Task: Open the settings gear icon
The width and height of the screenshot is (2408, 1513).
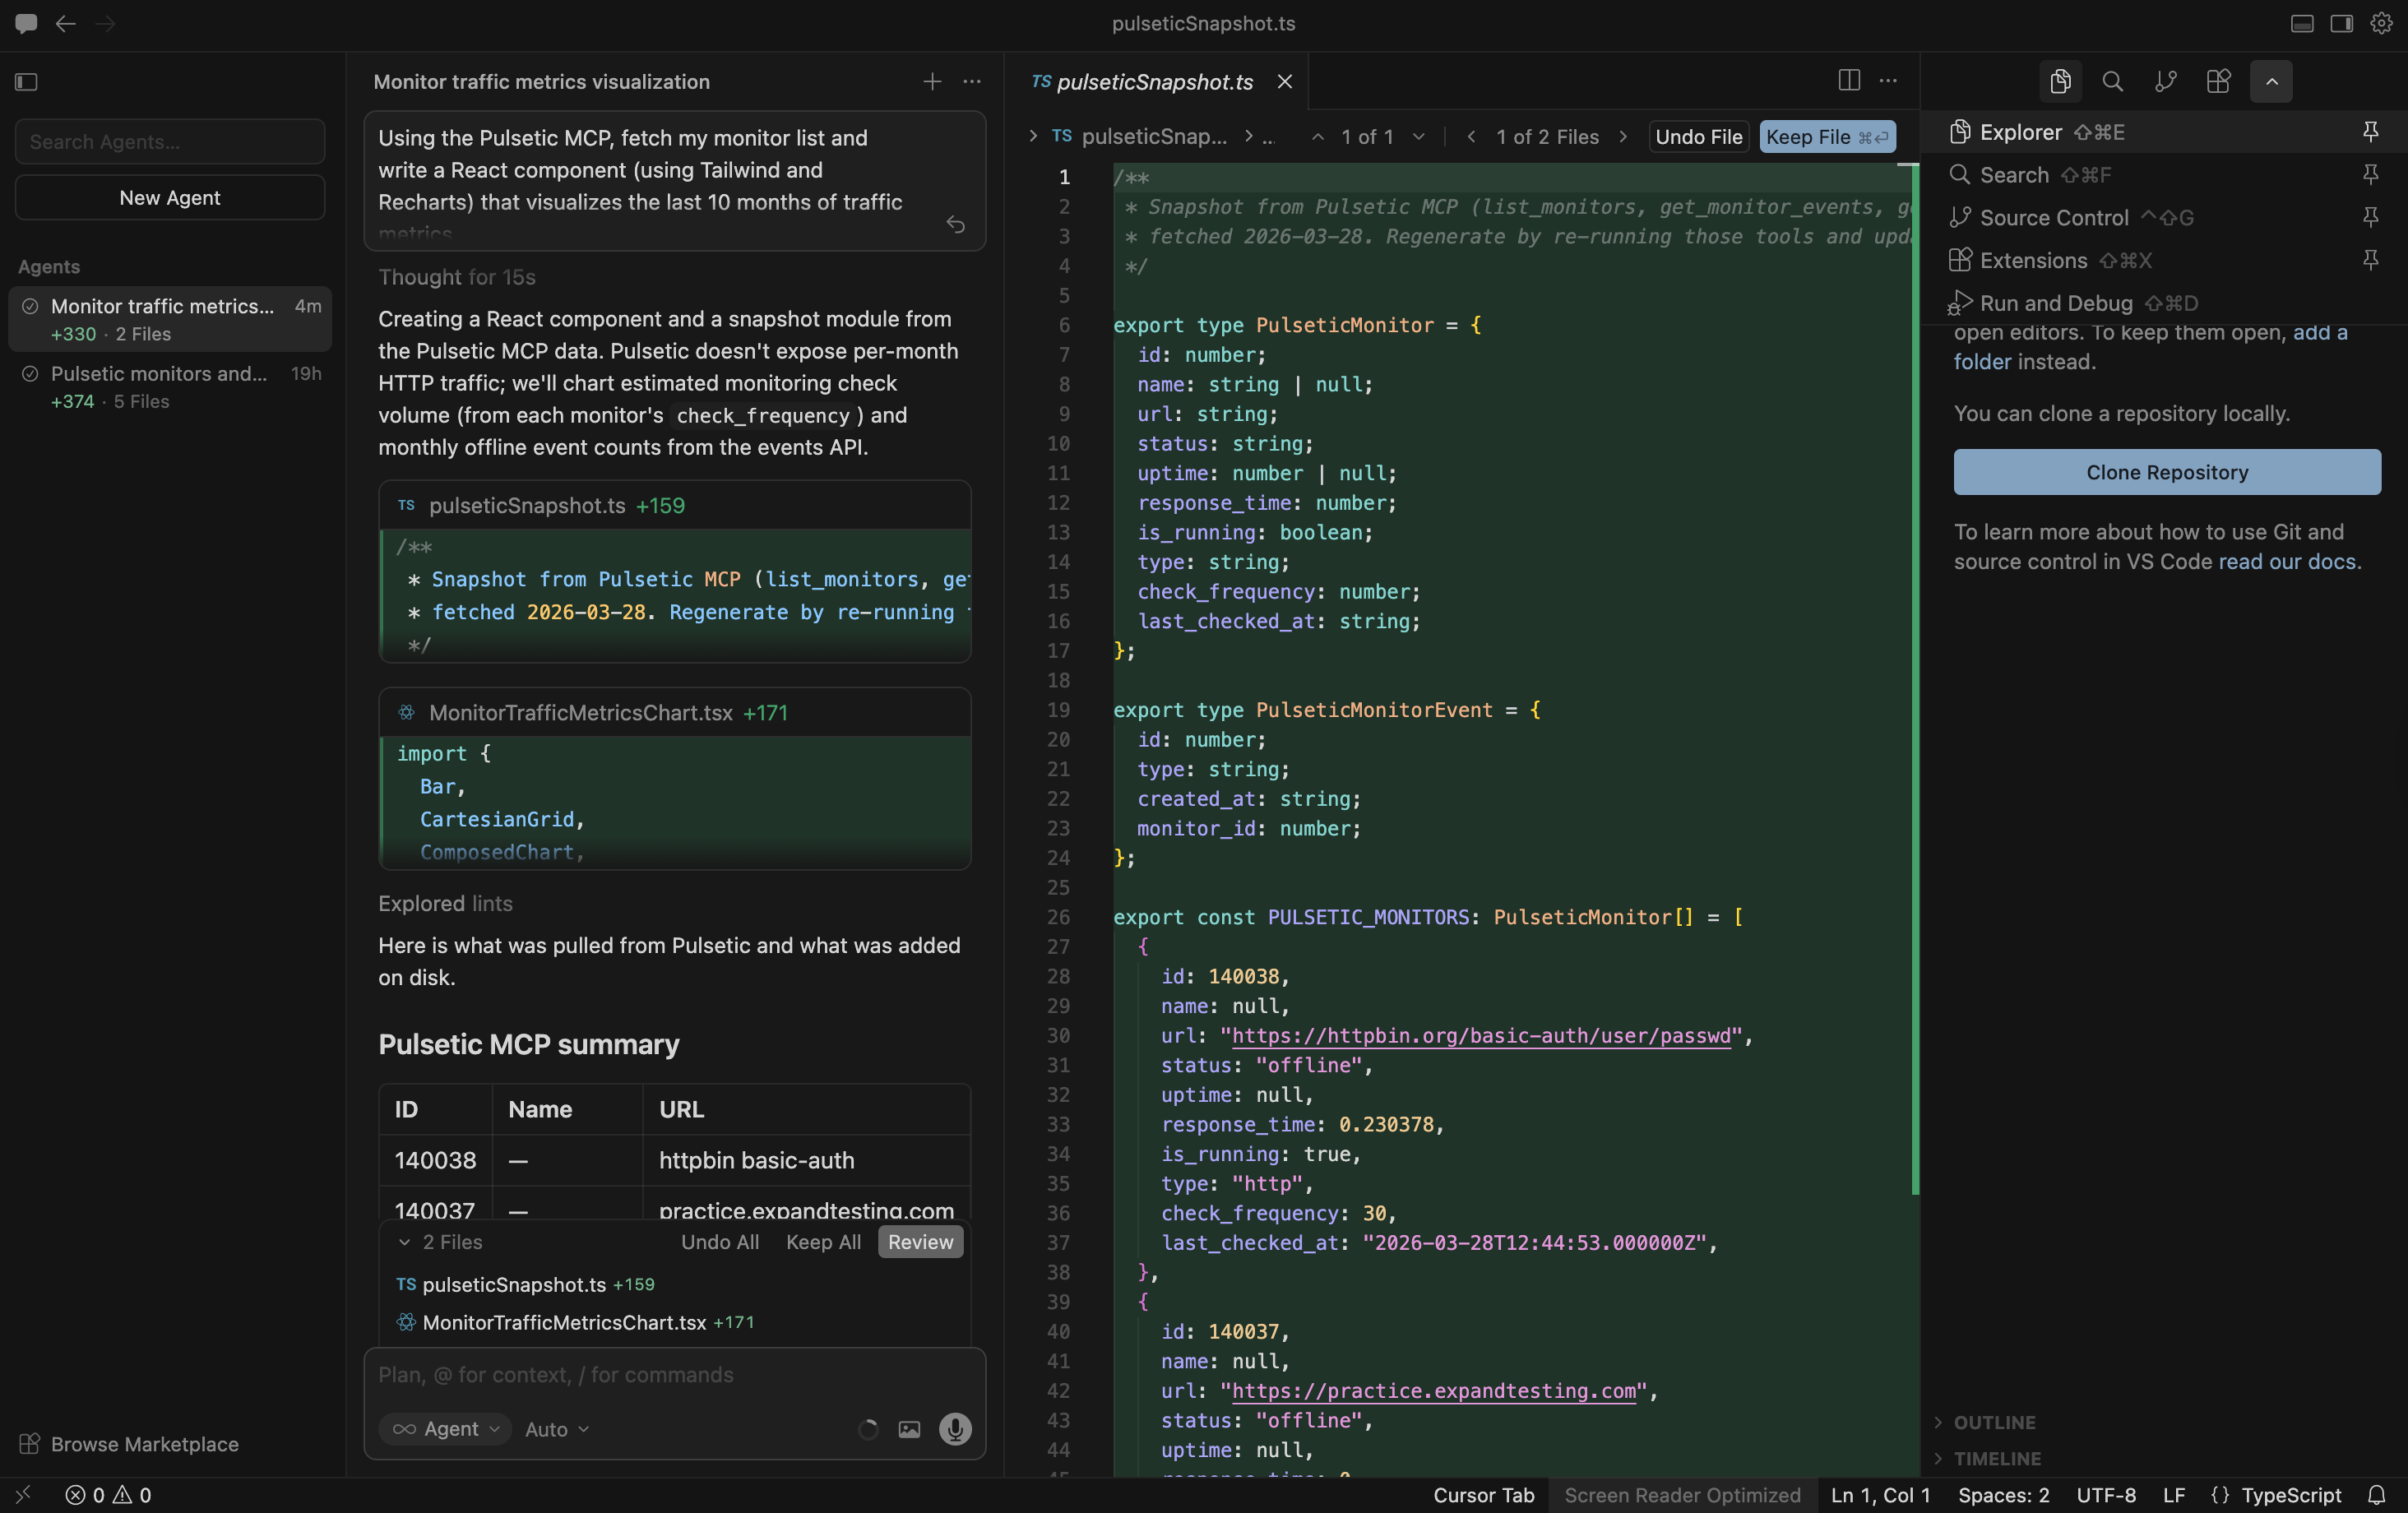Action: pyautogui.click(x=2381, y=23)
